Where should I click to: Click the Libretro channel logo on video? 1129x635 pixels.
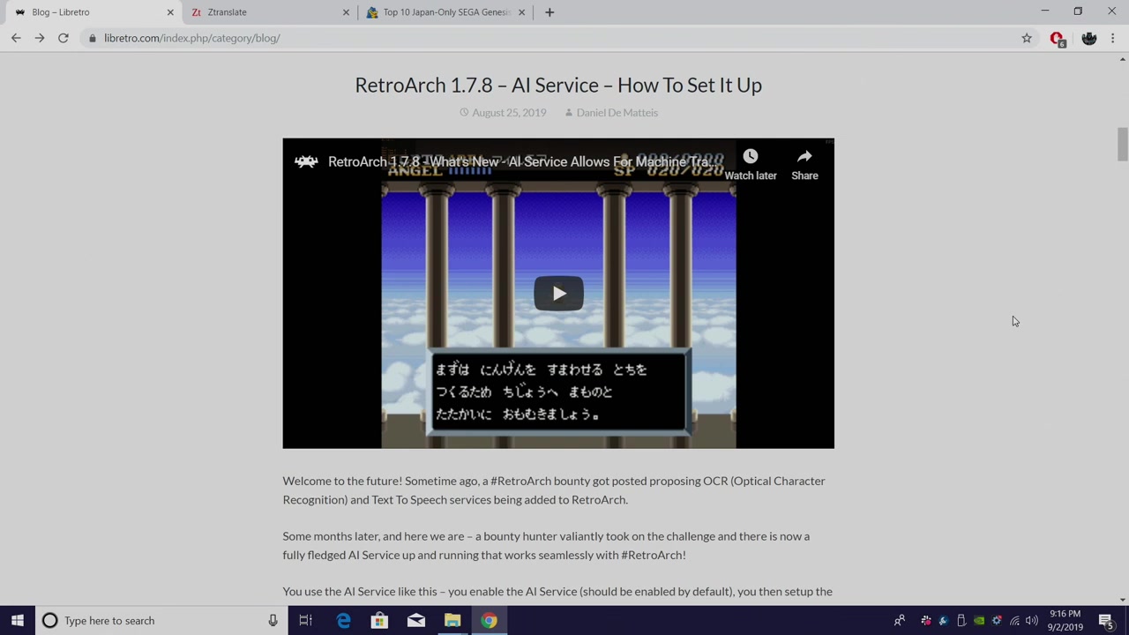[x=306, y=161]
